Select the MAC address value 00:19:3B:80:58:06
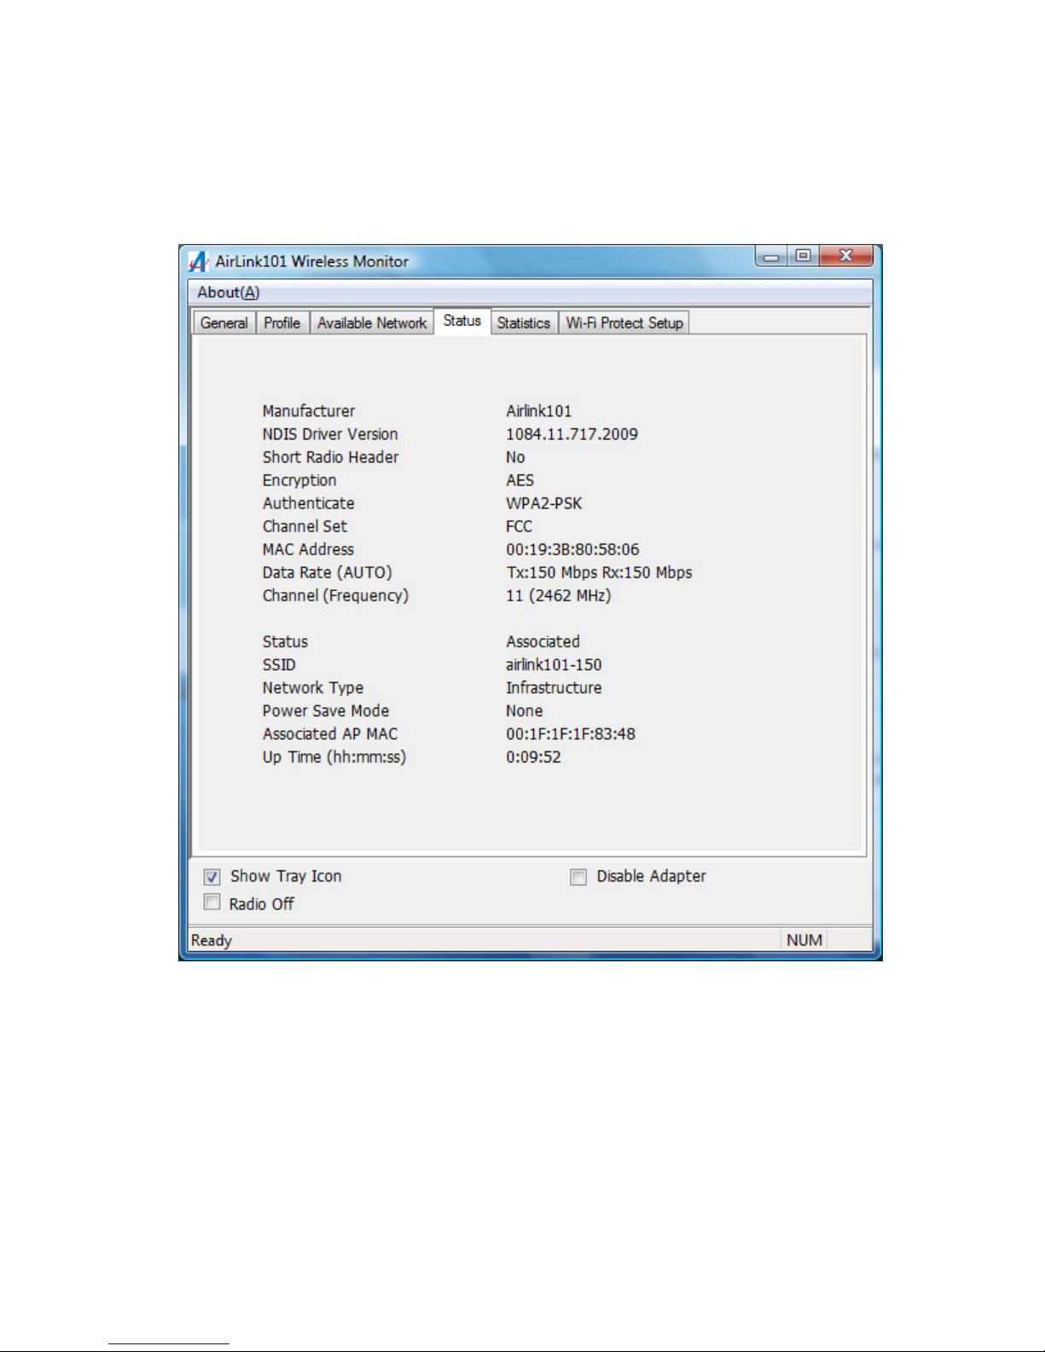The image size is (1045, 1352). point(572,550)
